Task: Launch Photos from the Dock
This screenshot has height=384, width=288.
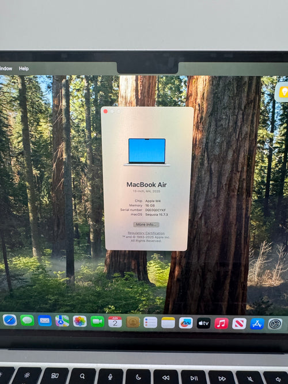Action: click(x=79, y=321)
